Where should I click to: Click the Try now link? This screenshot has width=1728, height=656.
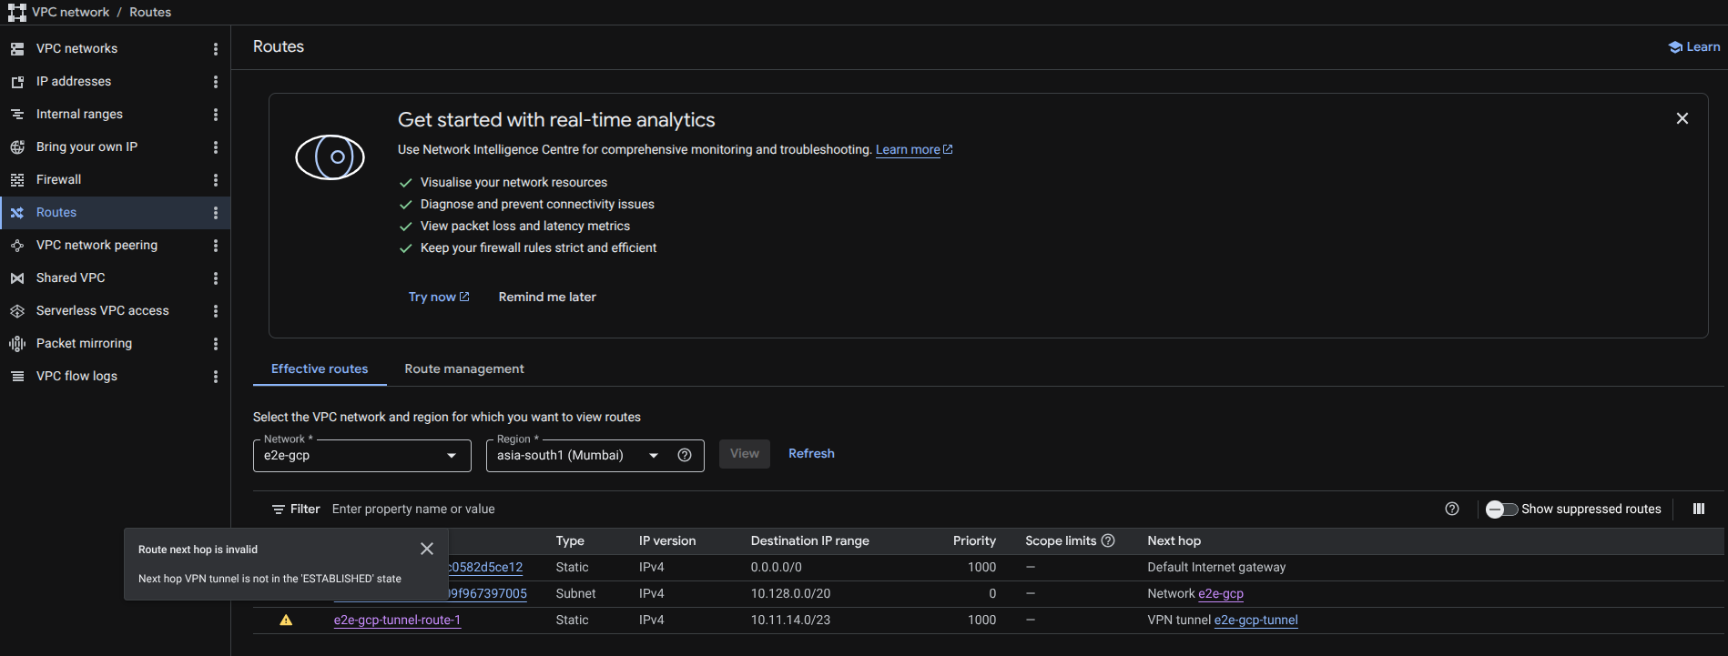coord(439,298)
